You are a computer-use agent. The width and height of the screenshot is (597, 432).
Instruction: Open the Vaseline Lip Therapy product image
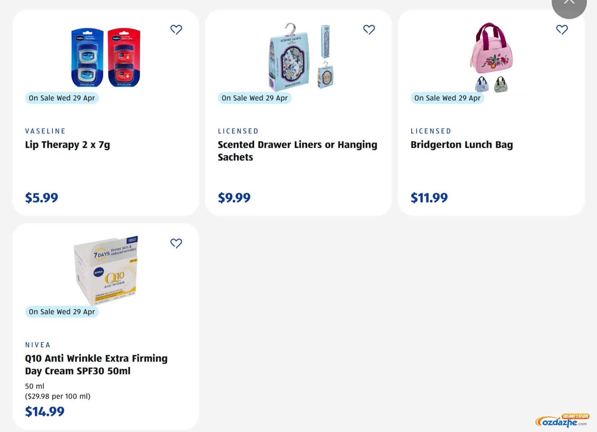(x=106, y=57)
